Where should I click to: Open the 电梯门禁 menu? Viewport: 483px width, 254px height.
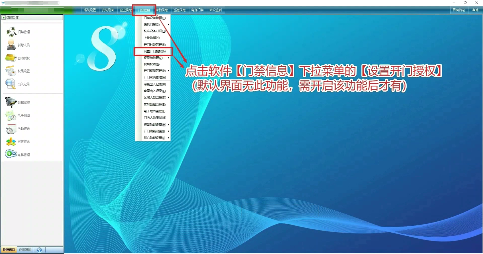click(197, 10)
